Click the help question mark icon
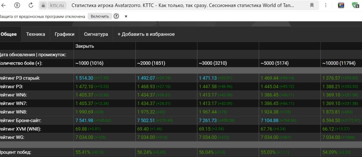The image size is (362, 157). (x=116, y=16)
